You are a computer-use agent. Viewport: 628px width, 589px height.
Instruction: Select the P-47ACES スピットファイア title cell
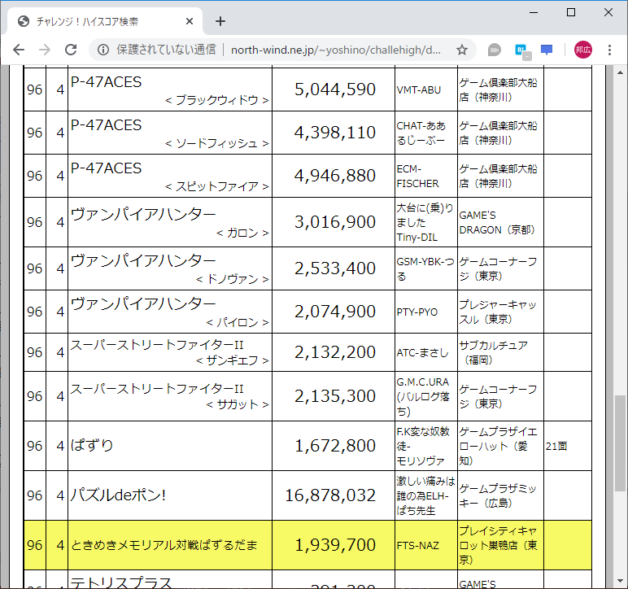tap(170, 176)
